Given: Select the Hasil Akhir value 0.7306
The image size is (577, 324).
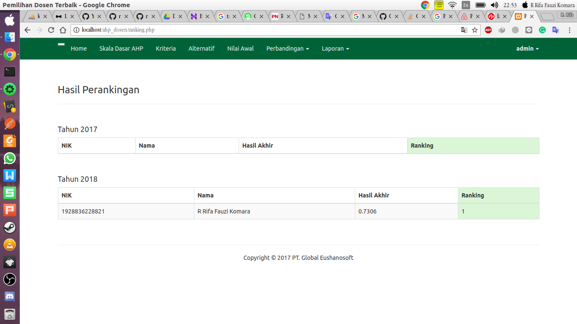Looking at the screenshot, I should [x=367, y=211].
